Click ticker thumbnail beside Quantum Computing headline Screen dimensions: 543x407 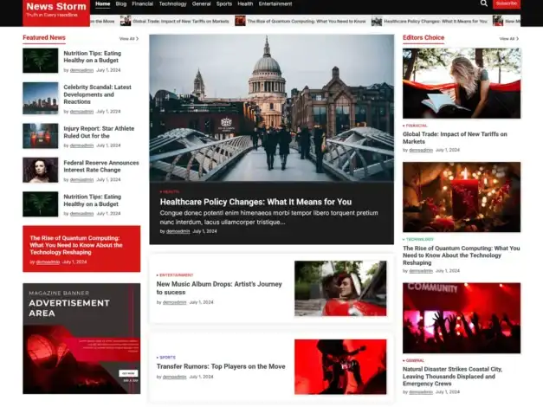coord(240,21)
